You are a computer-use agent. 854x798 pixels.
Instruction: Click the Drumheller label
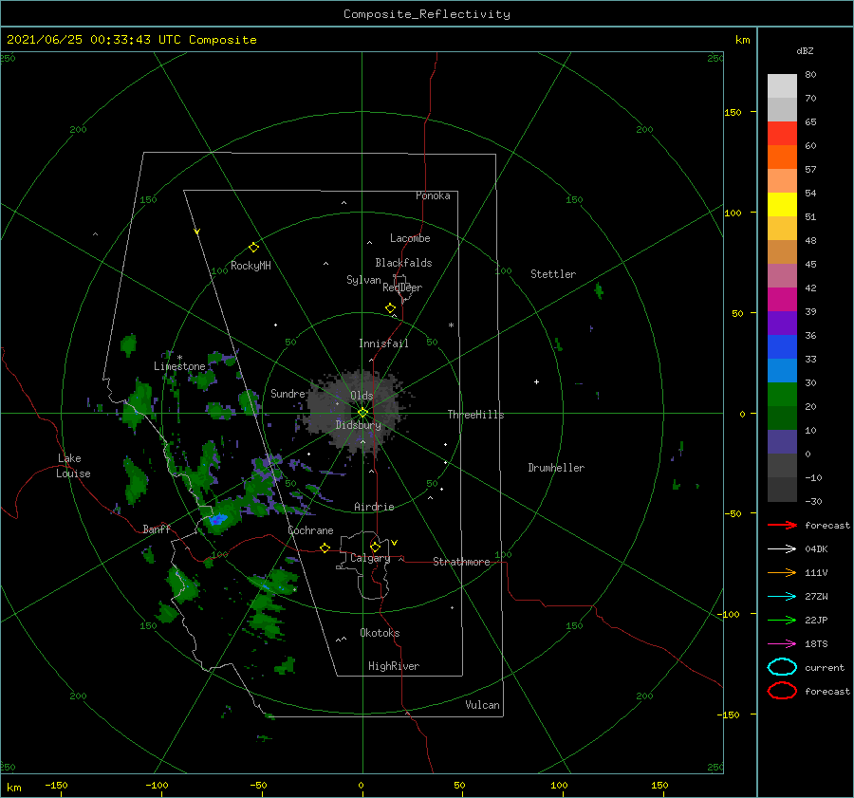(x=556, y=468)
